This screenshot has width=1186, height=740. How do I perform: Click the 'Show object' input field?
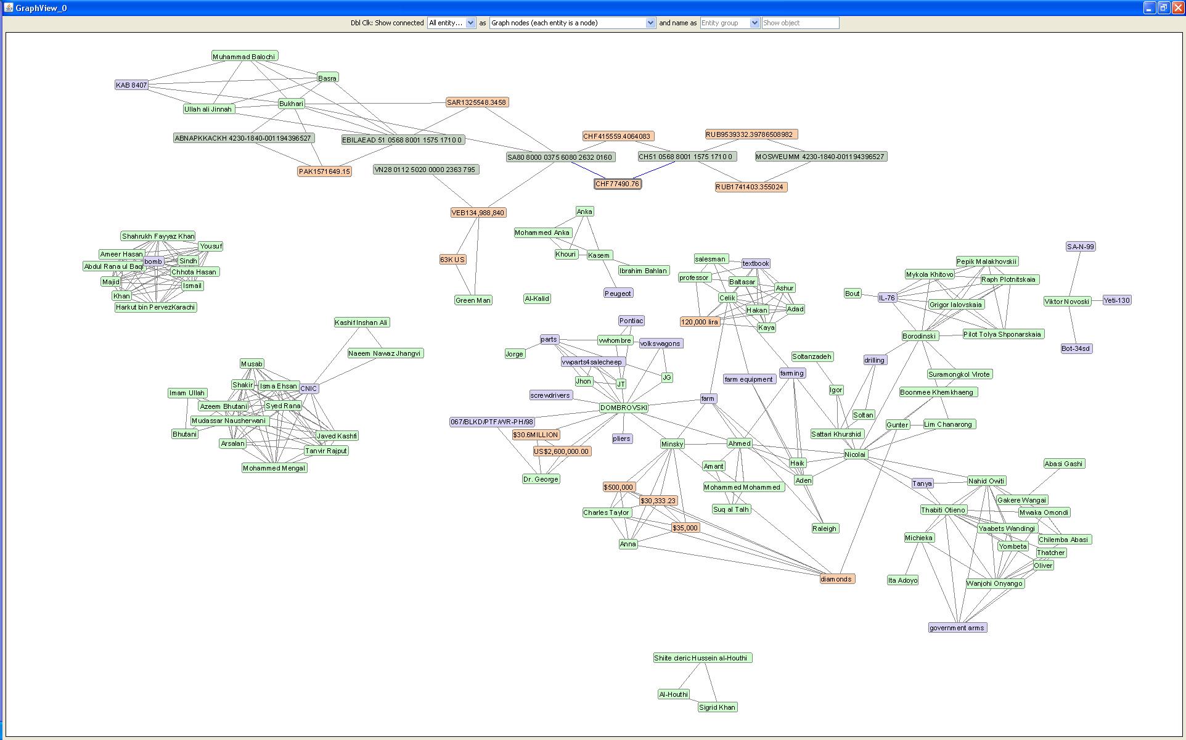tap(800, 23)
